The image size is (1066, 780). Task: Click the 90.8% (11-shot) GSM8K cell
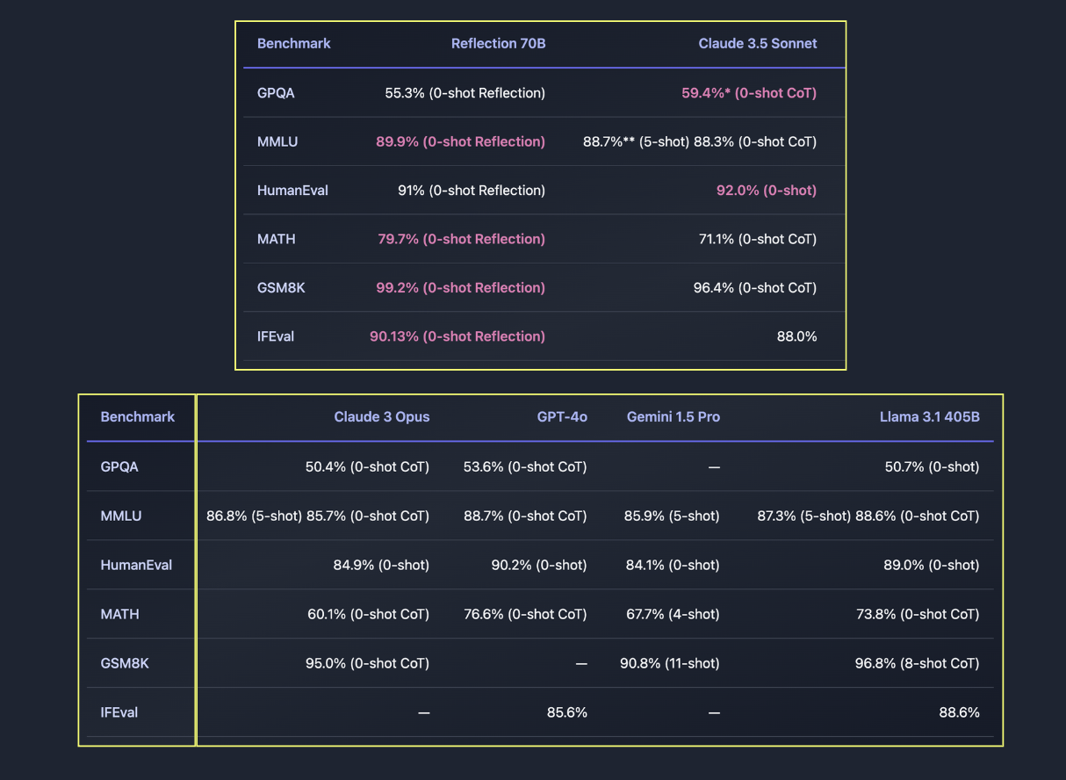[669, 663]
